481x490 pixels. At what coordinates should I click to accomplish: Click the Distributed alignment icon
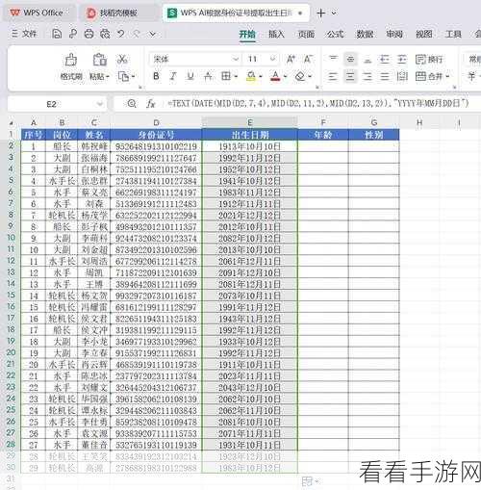pos(402,76)
